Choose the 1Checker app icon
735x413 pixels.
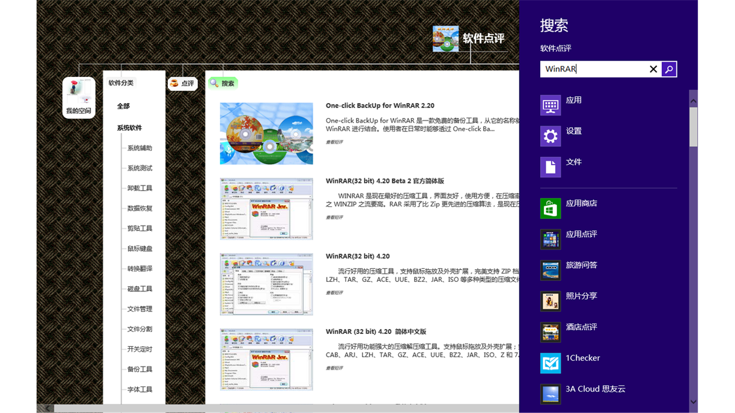point(550,363)
